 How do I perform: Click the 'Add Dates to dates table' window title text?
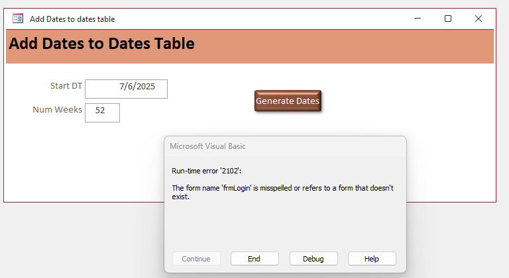[72, 19]
